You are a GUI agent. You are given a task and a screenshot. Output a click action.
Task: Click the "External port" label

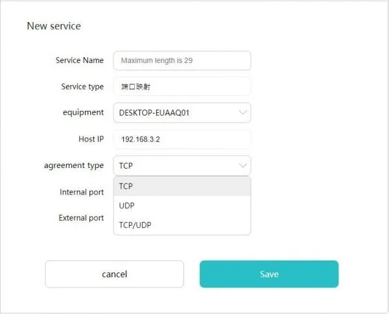pyautogui.click(x=81, y=218)
